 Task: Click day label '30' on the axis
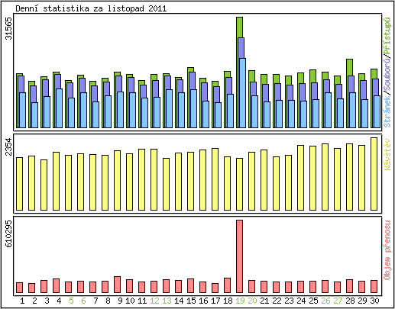tap(374, 301)
